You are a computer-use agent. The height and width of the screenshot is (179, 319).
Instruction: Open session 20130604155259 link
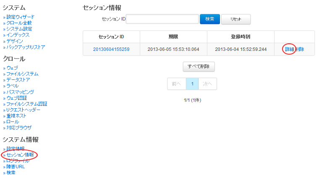pyautogui.click(x=111, y=50)
